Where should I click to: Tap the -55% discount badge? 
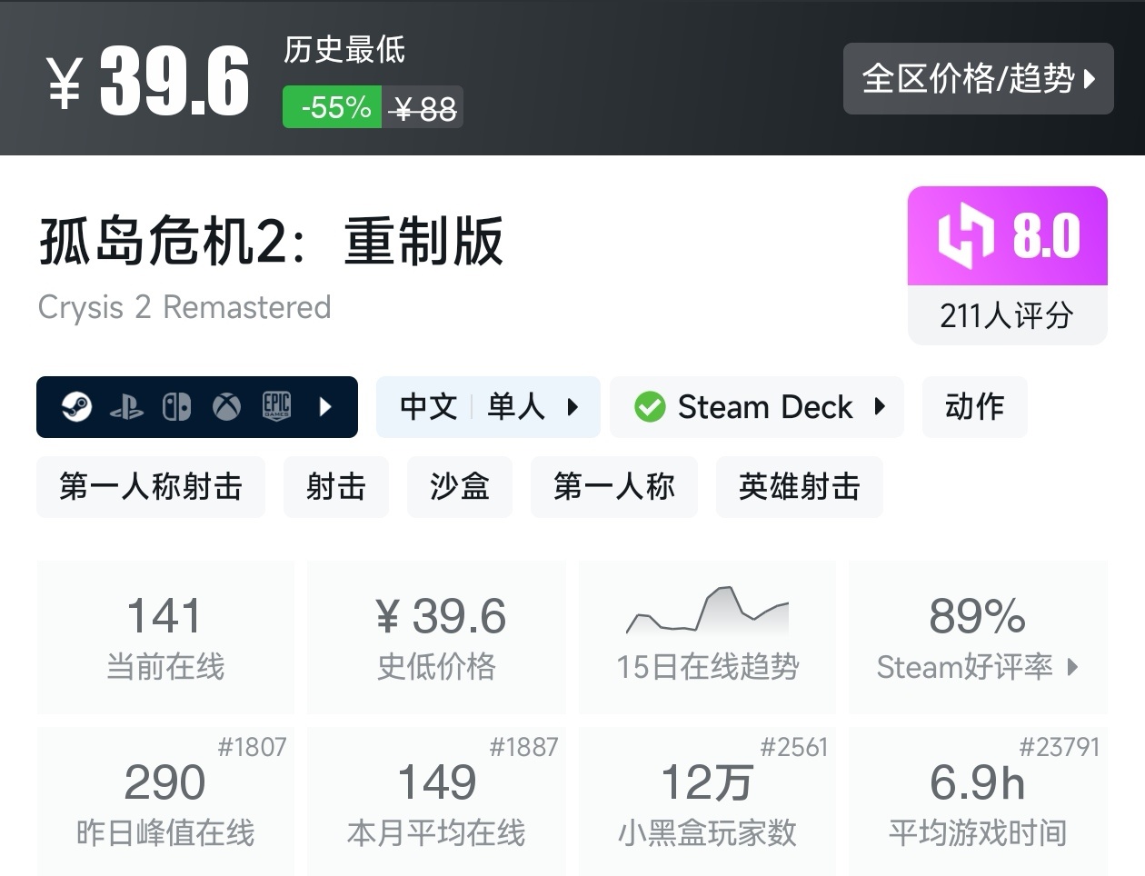(333, 107)
